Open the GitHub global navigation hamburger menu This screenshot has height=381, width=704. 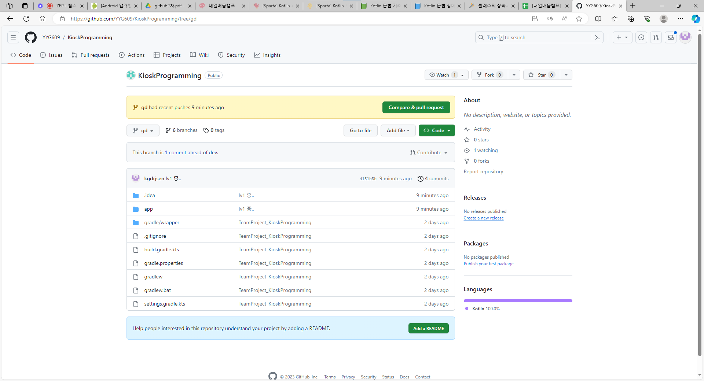13,37
